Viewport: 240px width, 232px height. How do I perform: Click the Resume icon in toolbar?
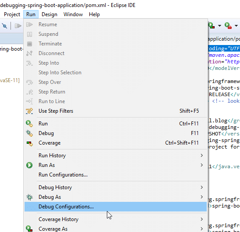click(18, 26)
